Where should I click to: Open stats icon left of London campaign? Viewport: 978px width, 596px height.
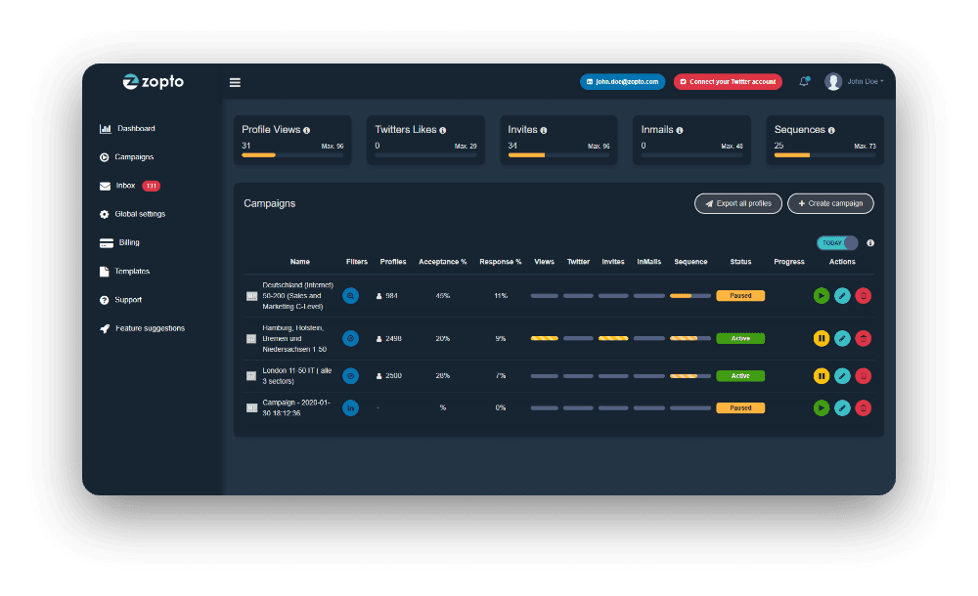[251, 376]
